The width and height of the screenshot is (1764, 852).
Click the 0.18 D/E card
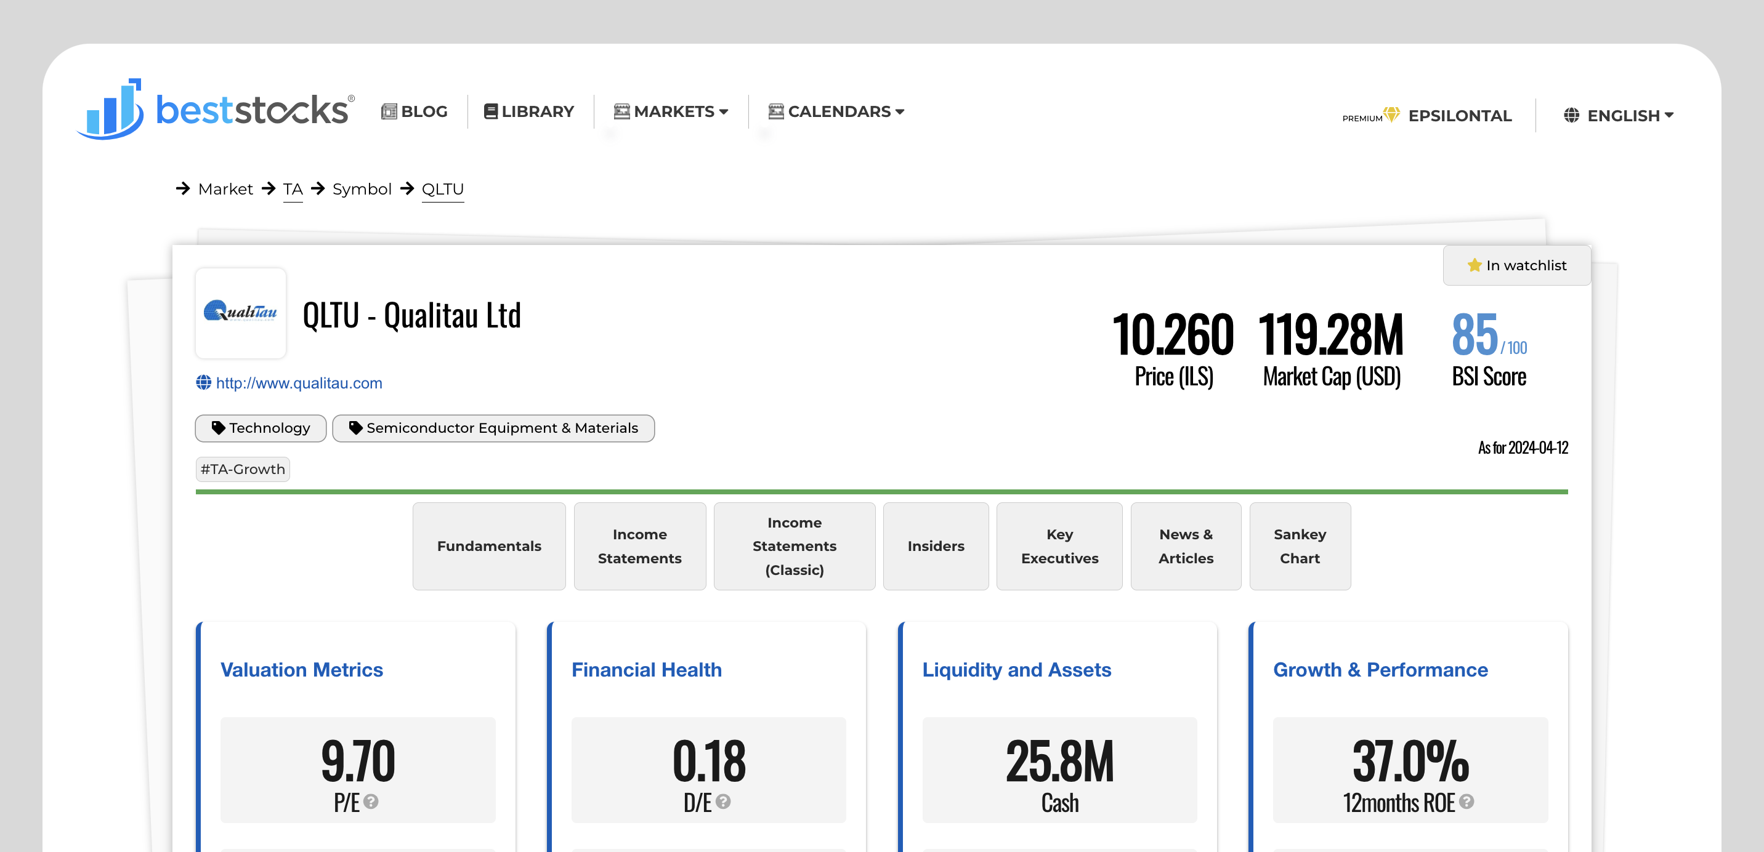(x=708, y=770)
